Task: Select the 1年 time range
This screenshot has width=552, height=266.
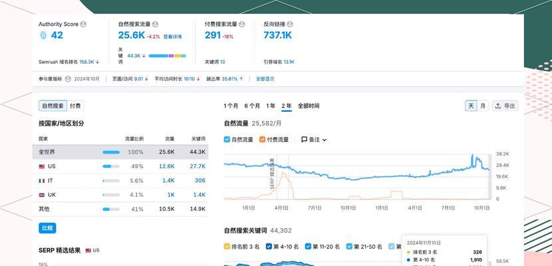Action: (271, 106)
